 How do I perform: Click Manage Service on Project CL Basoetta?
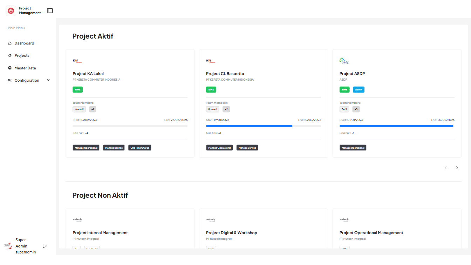pyautogui.click(x=247, y=148)
